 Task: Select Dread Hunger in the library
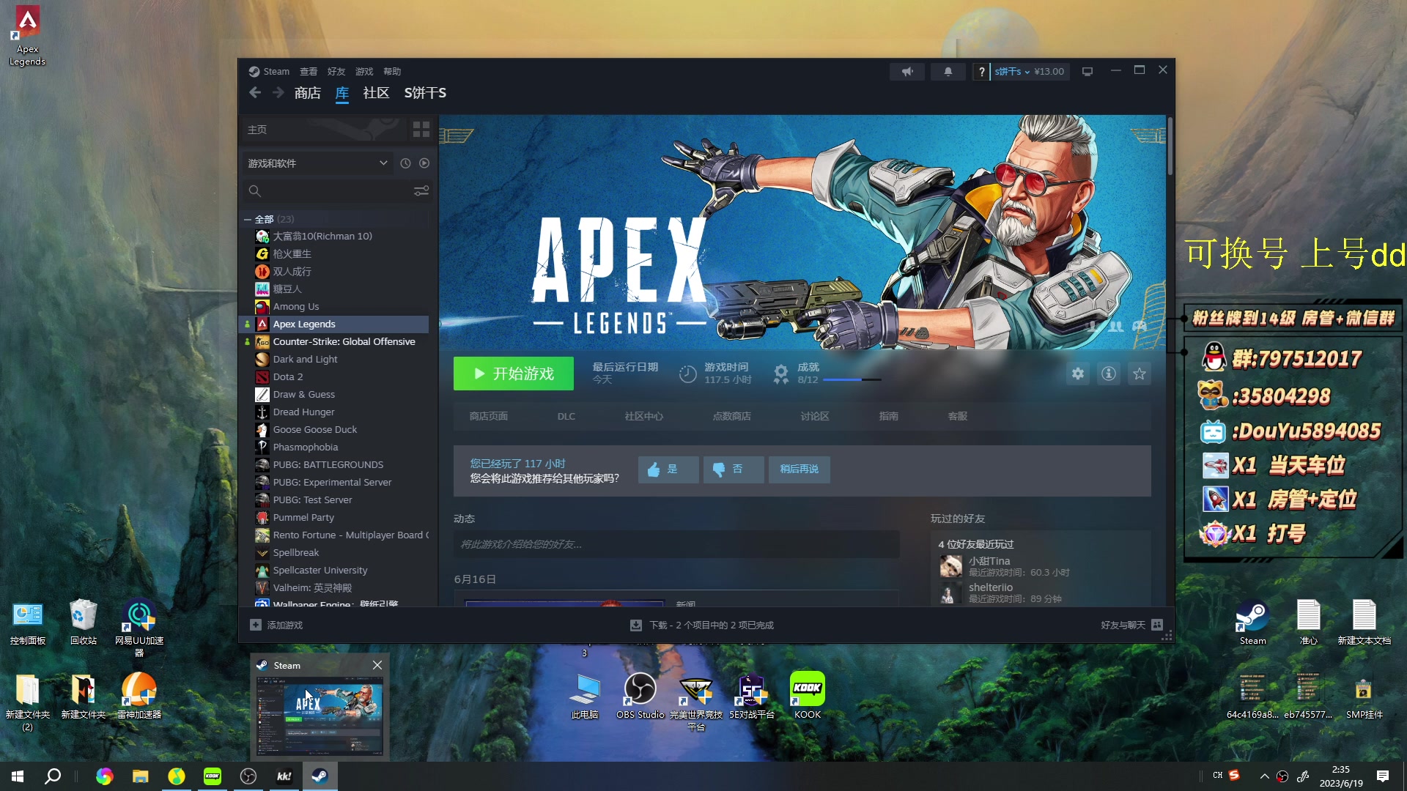click(x=304, y=412)
